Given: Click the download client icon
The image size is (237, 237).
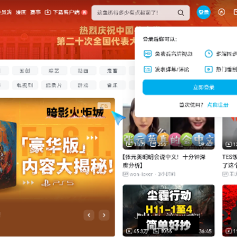Looking at the screenshot, I should coord(47,13).
